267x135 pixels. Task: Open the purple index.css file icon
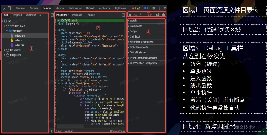(x=12, y=45)
